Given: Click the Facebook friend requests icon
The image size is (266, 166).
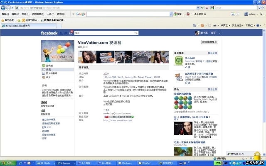Looking at the screenshot, I should 61,33.
